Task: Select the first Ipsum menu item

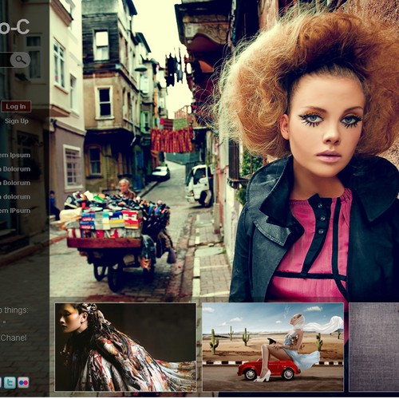Action: pyautogui.click(x=15, y=155)
